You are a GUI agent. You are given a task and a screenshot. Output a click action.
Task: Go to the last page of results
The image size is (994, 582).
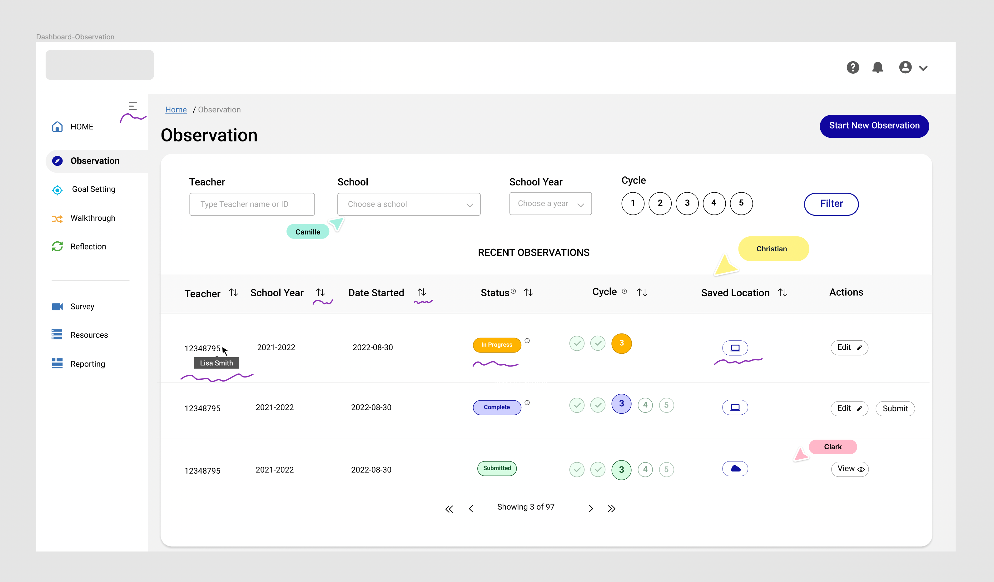tap(611, 509)
